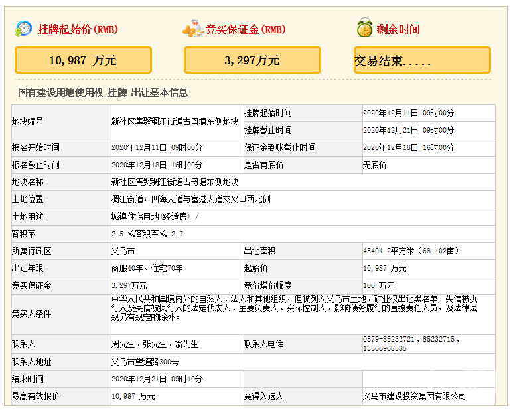511x410 pixels.
Task: Click the 竞买人条件 description paragraph
Action: 294,308
